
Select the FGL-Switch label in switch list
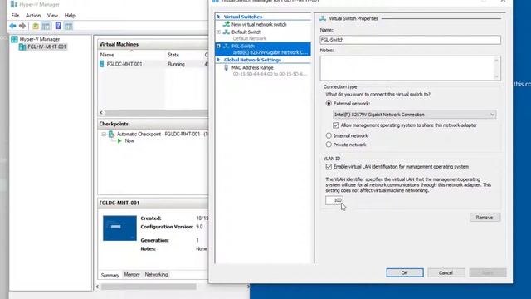[x=243, y=46]
